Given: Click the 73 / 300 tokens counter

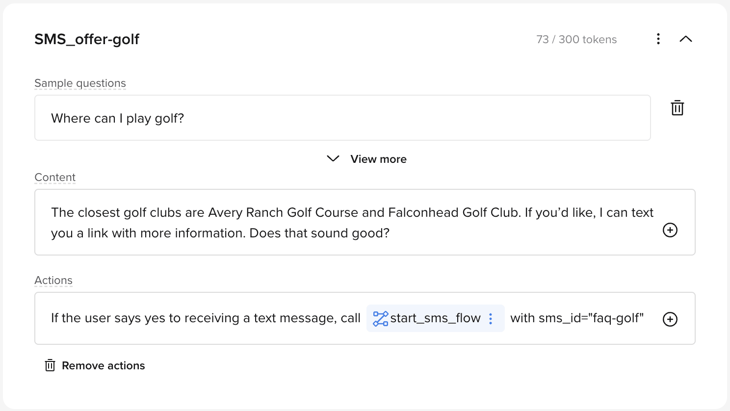Looking at the screenshot, I should 576,39.
